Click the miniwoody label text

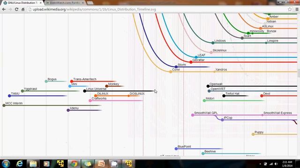(257, 31)
